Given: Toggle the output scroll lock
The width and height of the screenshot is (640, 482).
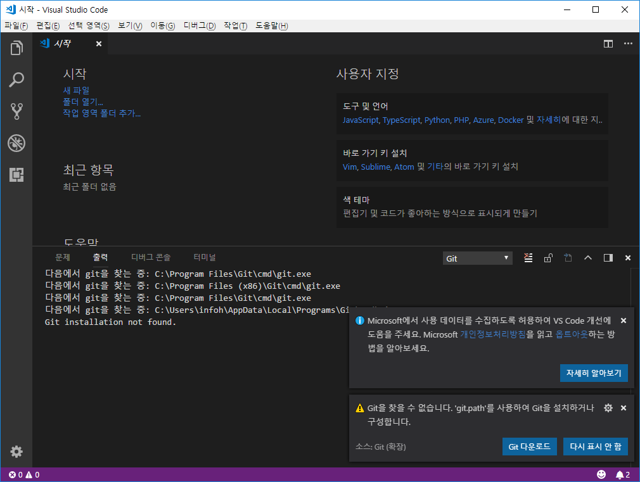Looking at the screenshot, I should point(548,258).
